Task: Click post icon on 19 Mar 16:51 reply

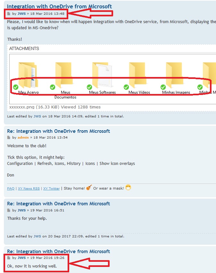Action: [9, 210]
